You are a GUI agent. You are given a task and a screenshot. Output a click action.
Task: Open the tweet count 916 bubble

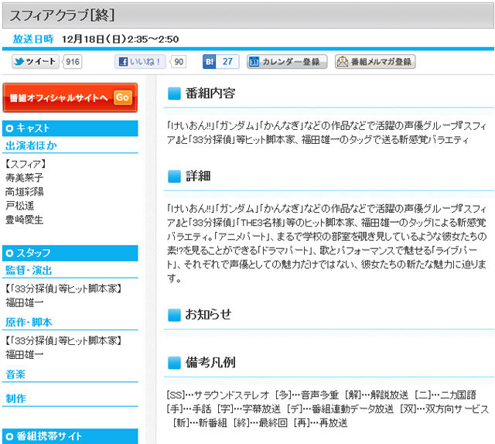click(73, 62)
